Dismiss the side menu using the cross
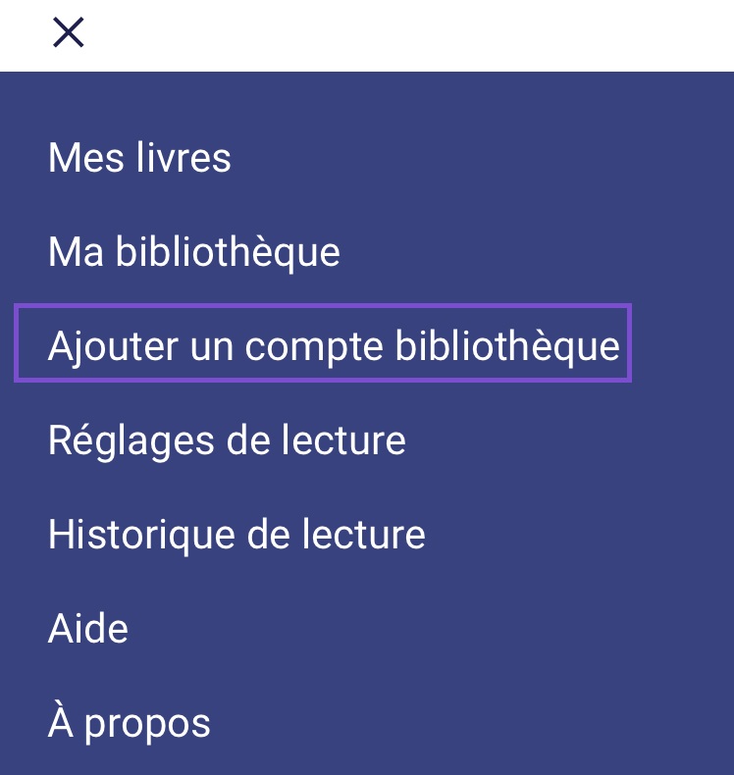The image size is (734, 775). coord(69,32)
